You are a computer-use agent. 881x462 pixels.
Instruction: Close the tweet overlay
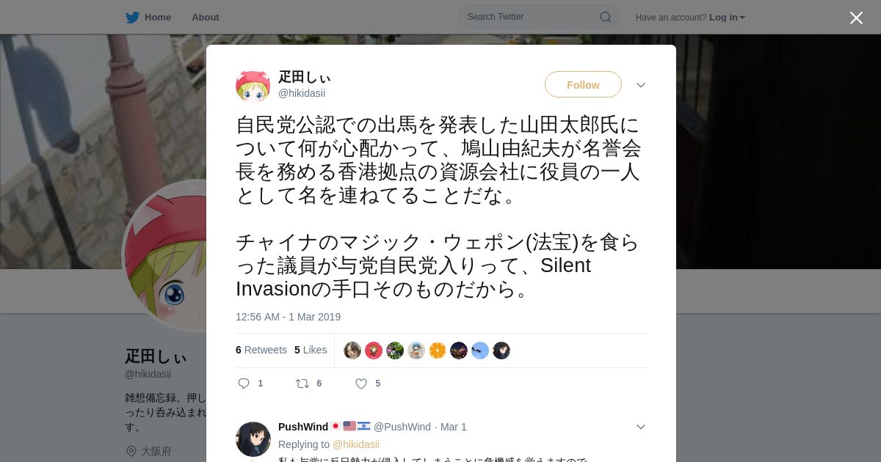[856, 18]
